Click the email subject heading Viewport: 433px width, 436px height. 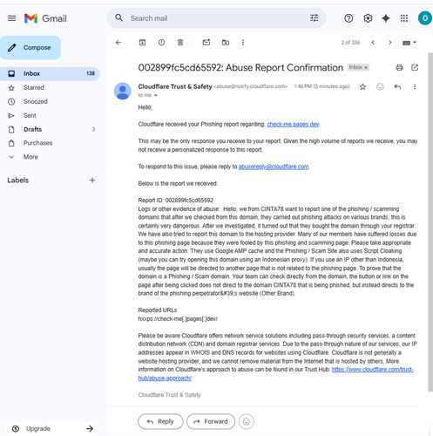[x=240, y=68]
